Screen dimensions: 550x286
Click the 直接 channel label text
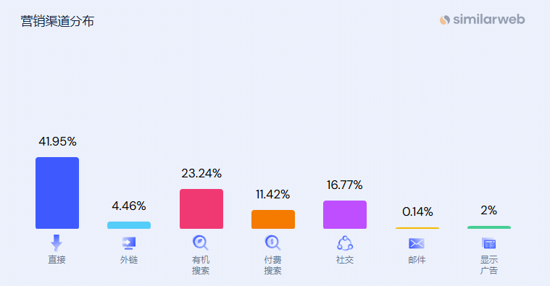tap(57, 260)
